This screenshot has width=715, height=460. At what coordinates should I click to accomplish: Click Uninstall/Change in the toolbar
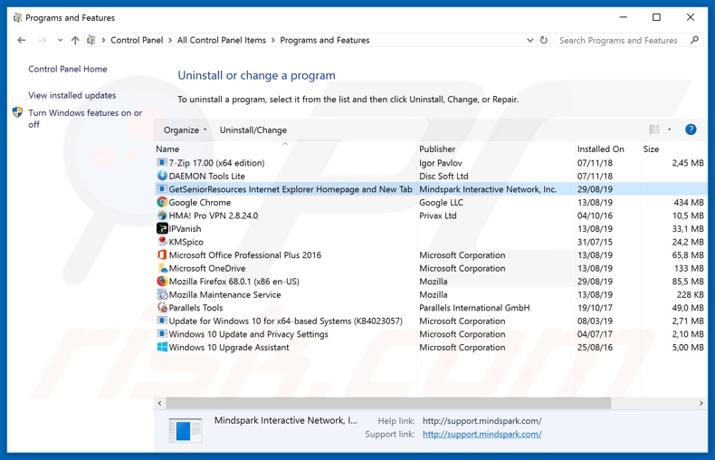(x=253, y=129)
